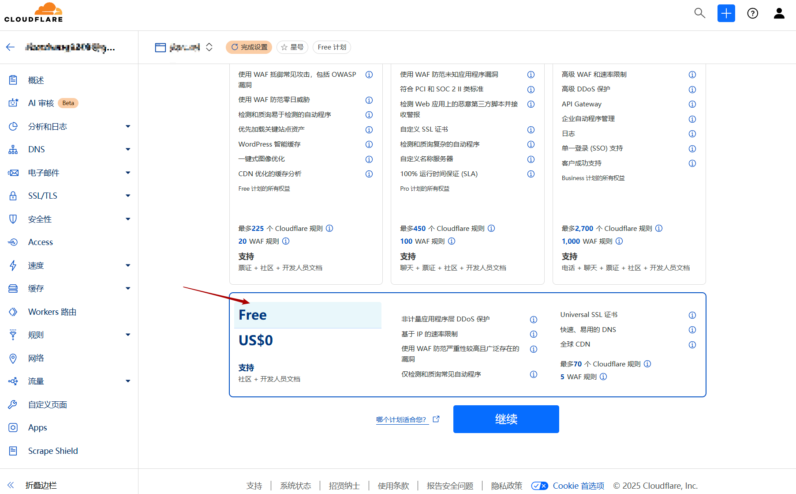Toggle the Cookie 首选项 privacy switch icon

click(x=539, y=486)
